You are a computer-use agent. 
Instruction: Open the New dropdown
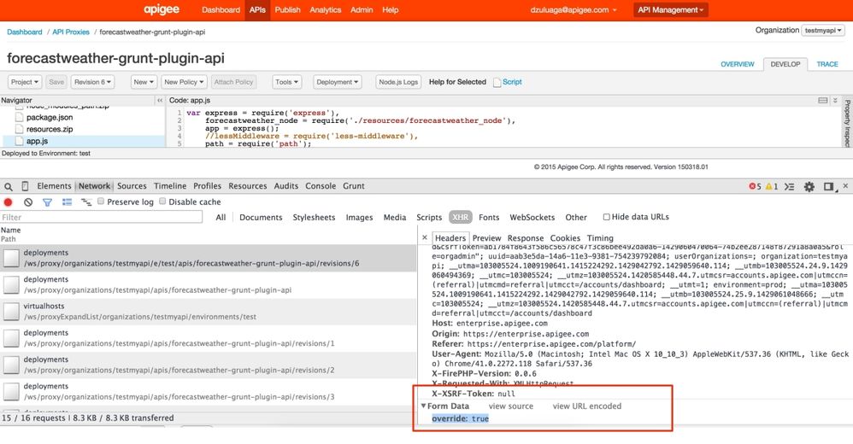[144, 82]
